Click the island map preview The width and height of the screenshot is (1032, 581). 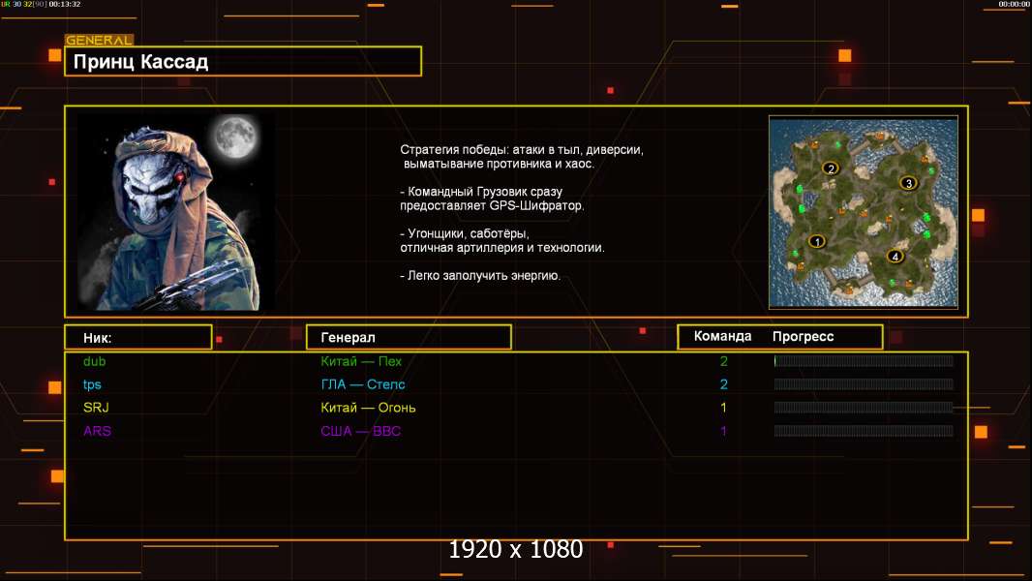click(863, 212)
